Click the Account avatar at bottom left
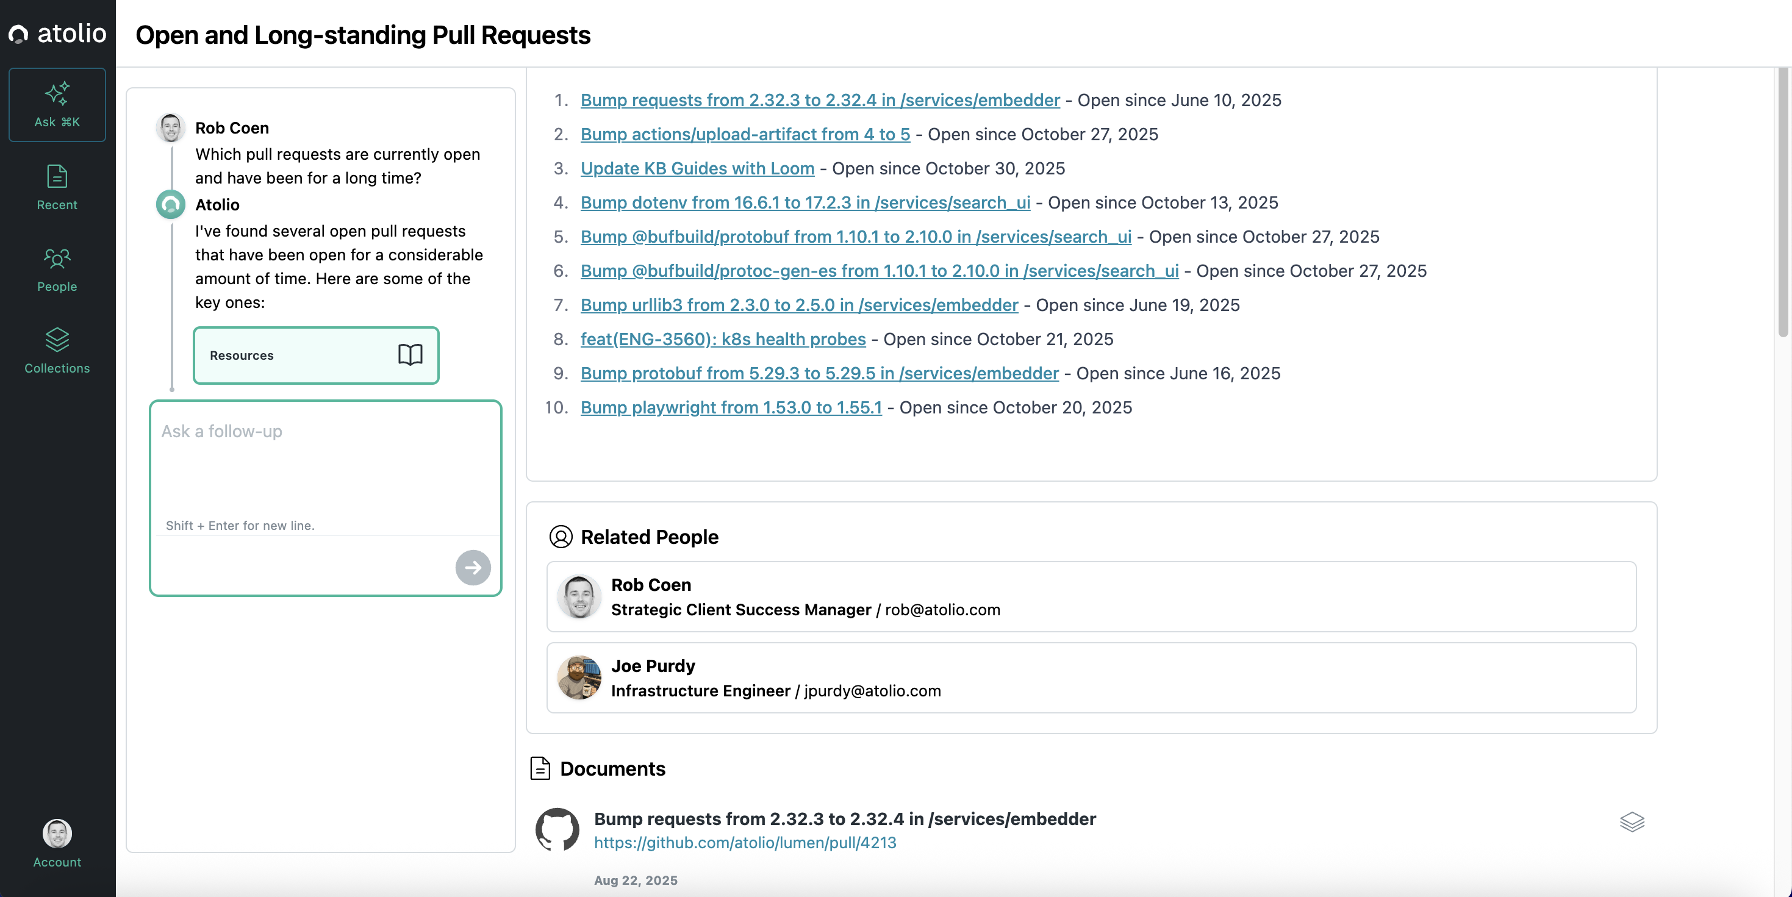Screen dimensions: 1792x897 click(x=57, y=833)
